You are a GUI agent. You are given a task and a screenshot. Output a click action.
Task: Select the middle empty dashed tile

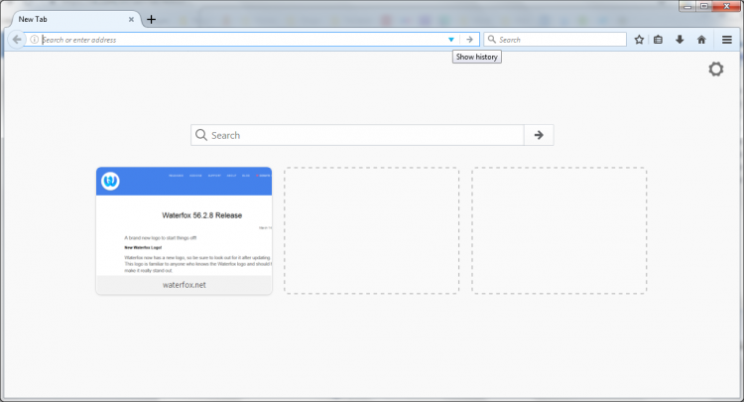click(x=372, y=230)
